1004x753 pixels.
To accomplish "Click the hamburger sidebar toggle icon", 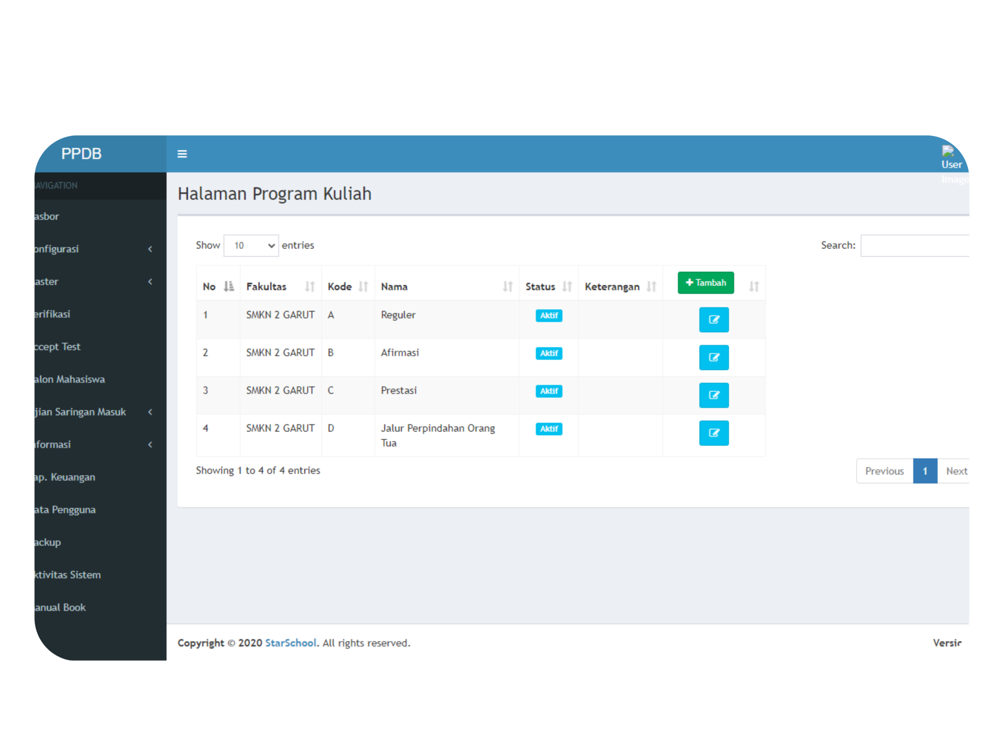I will tap(182, 154).
